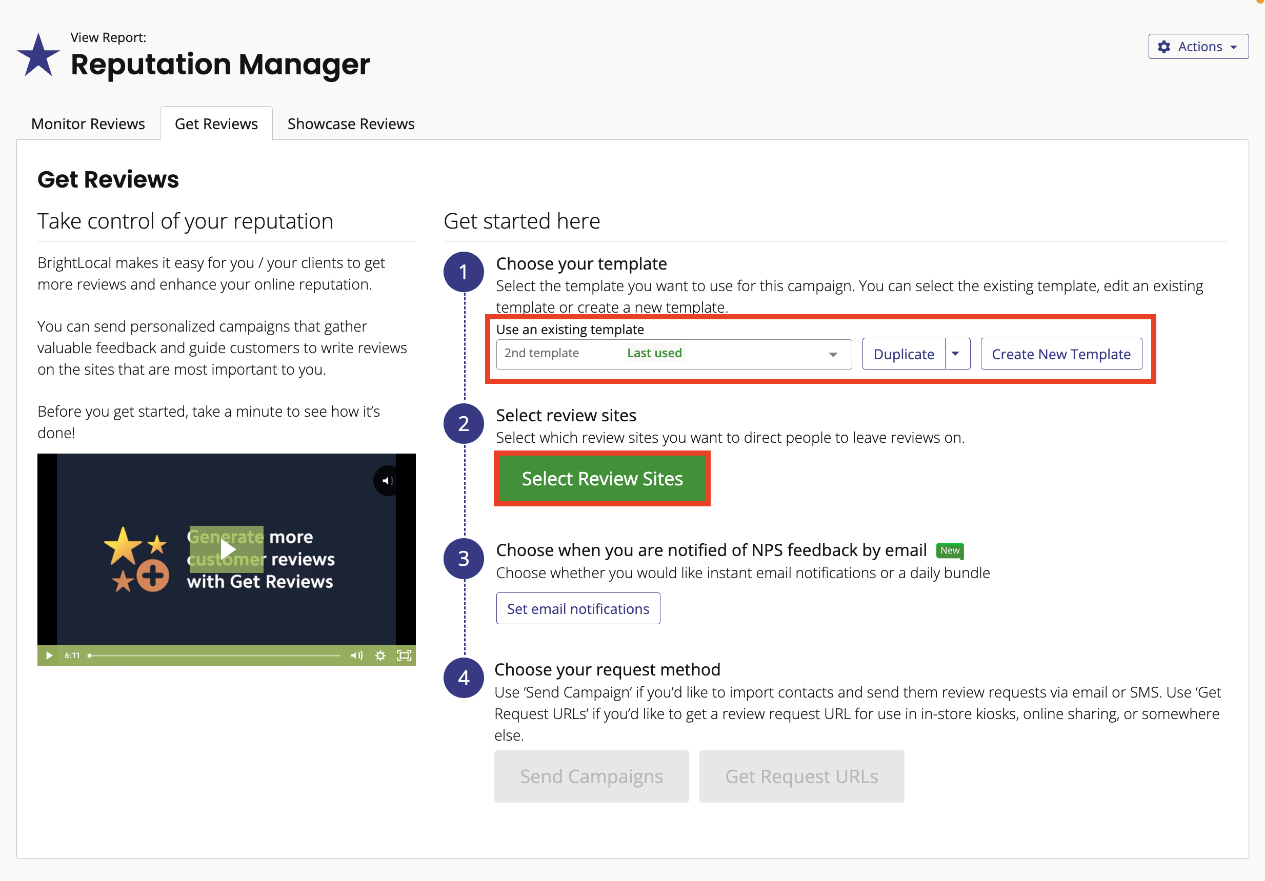Click Create New Template button
The image size is (1265, 881).
(x=1061, y=354)
